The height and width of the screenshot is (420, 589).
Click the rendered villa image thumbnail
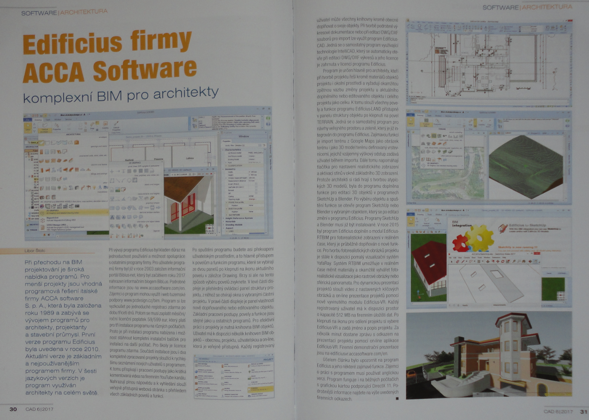tap(489, 355)
